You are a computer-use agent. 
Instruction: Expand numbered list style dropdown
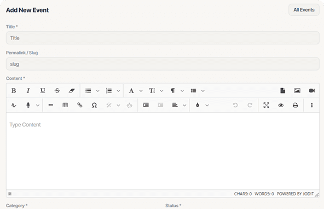[x=118, y=91]
